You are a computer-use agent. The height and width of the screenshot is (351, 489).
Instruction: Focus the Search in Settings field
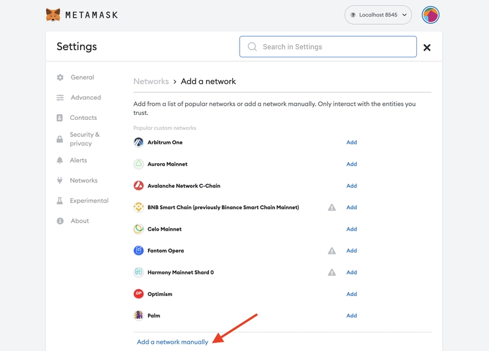tap(328, 46)
